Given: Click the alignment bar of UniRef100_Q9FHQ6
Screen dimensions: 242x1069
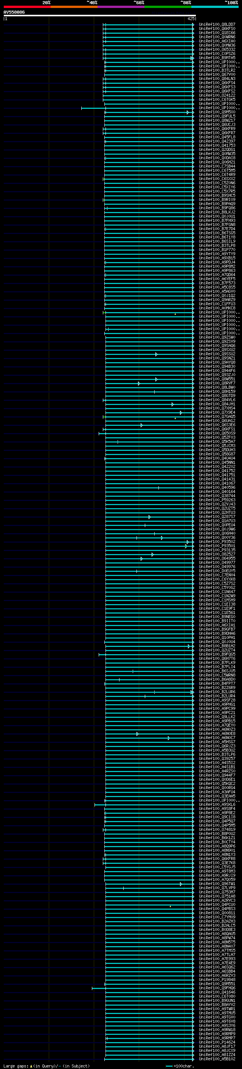Looking at the screenshot, I should 143,989.
